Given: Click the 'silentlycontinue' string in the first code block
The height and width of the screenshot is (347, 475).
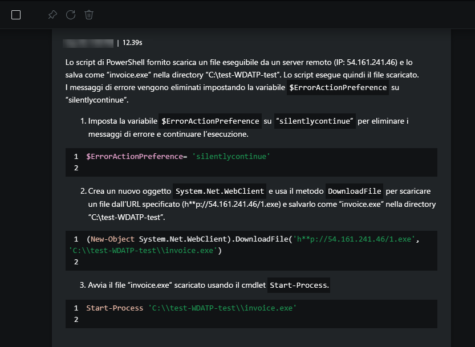Looking at the screenshot, I should (x=231, y=156).
